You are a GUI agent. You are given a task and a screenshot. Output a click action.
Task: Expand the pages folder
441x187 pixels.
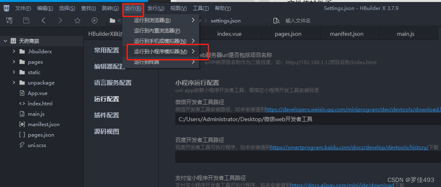(x=14, y=62)
